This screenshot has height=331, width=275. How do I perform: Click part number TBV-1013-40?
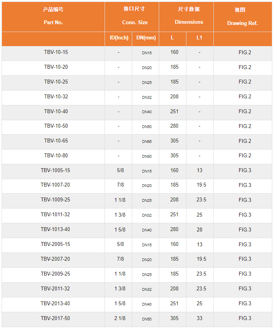pyautogui.click(x=55, y=229)
